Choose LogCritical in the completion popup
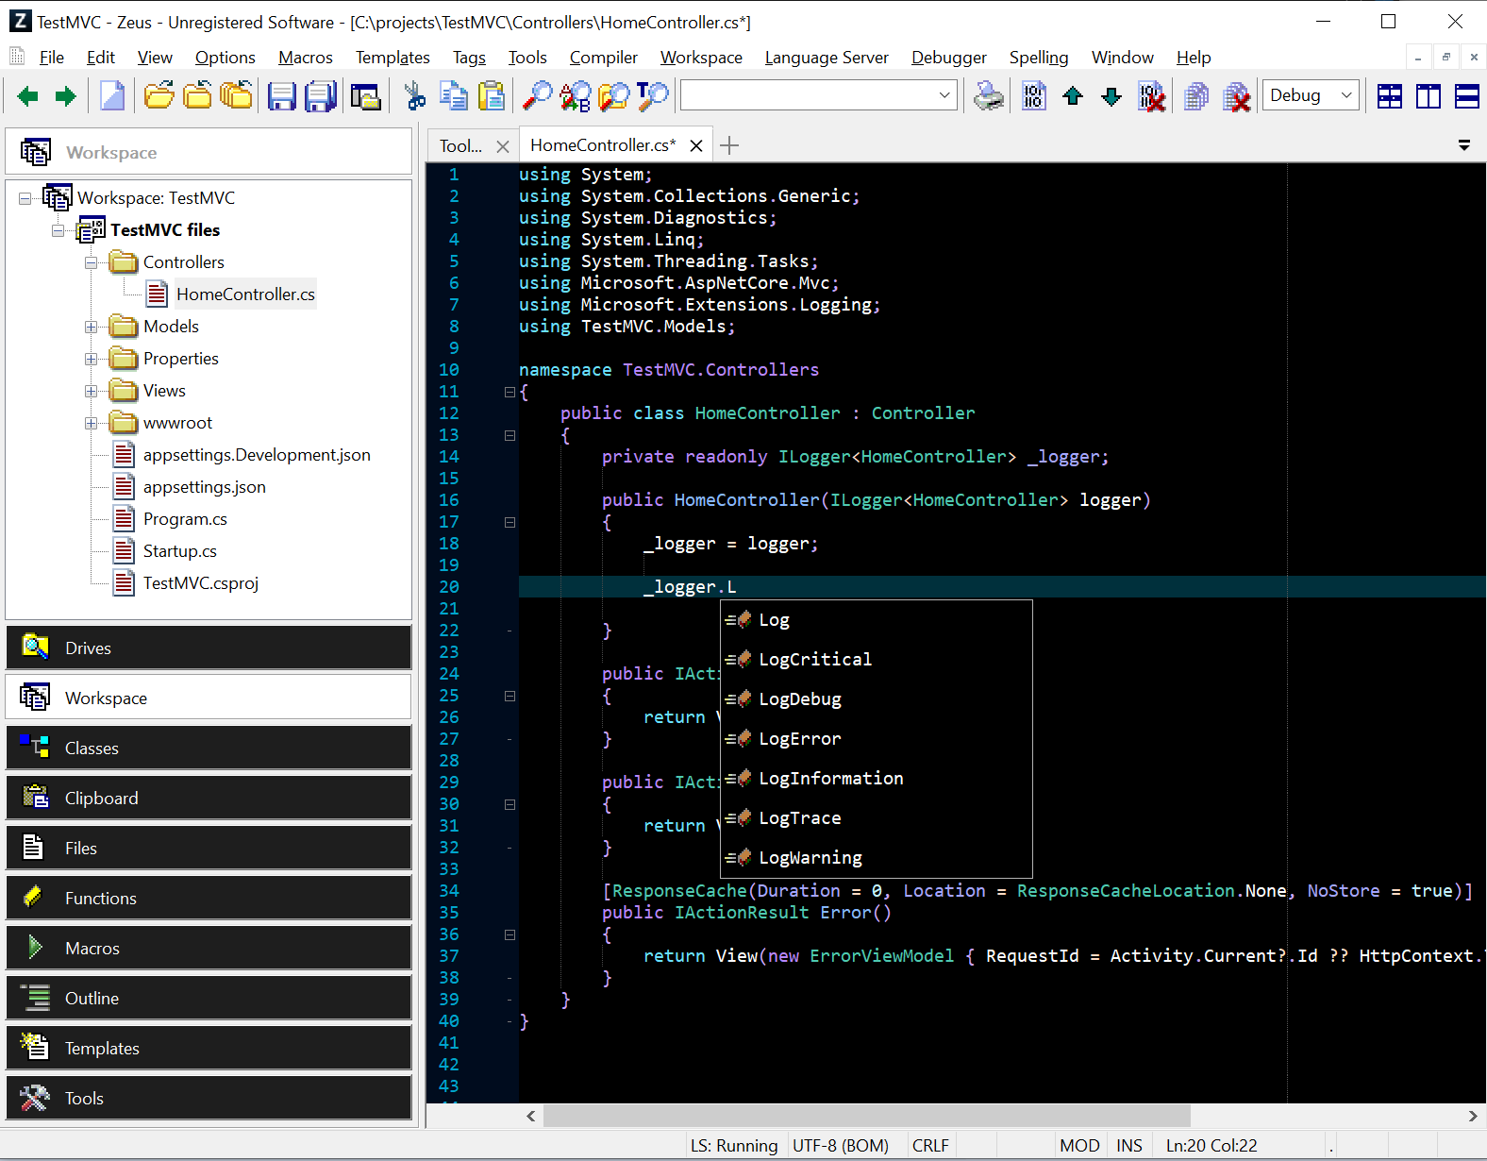 (x=877, y=660)
